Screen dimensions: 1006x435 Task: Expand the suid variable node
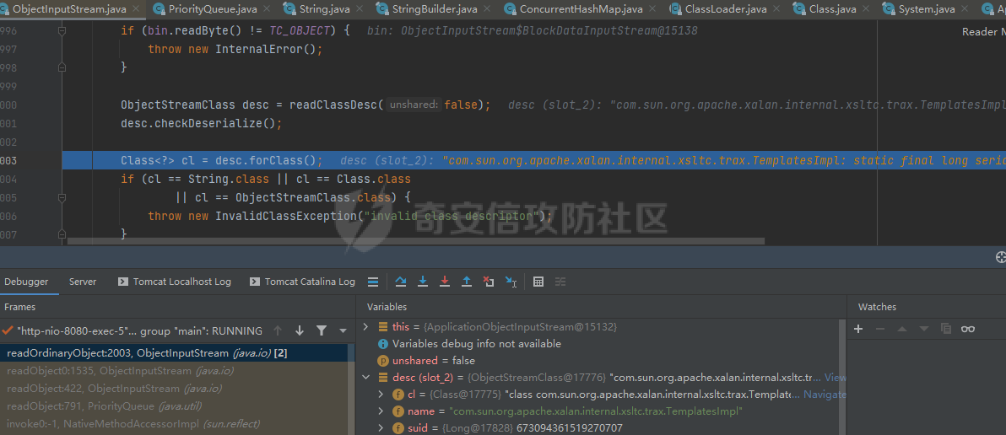[x=382, y=428]
